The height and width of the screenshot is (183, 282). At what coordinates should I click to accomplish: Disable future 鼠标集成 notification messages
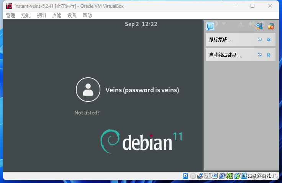259,39
